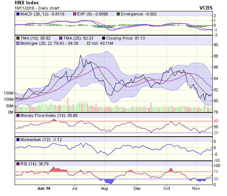Screen dimensions: 227x196
Task: Select the light blue Bollinger legend swatch
Action: tap(17, 43)
